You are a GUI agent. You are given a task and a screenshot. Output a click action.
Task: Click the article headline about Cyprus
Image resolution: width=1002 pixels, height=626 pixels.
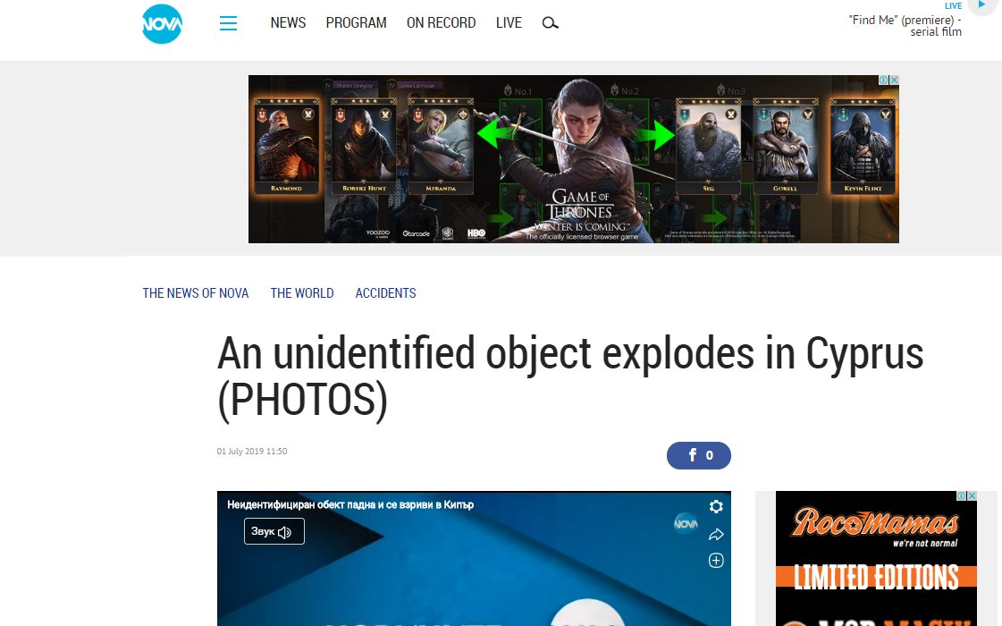(570, 377)
